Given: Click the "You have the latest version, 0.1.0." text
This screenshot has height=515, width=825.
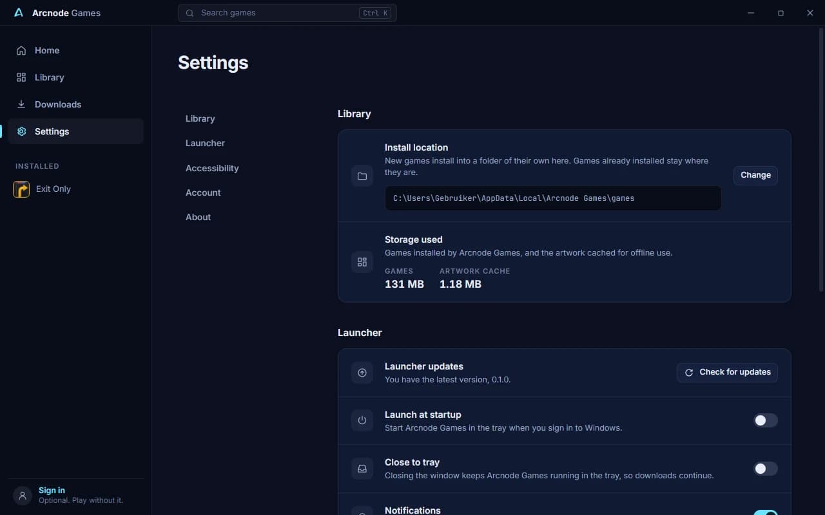Looking at the screenshot, I should 447,380.
